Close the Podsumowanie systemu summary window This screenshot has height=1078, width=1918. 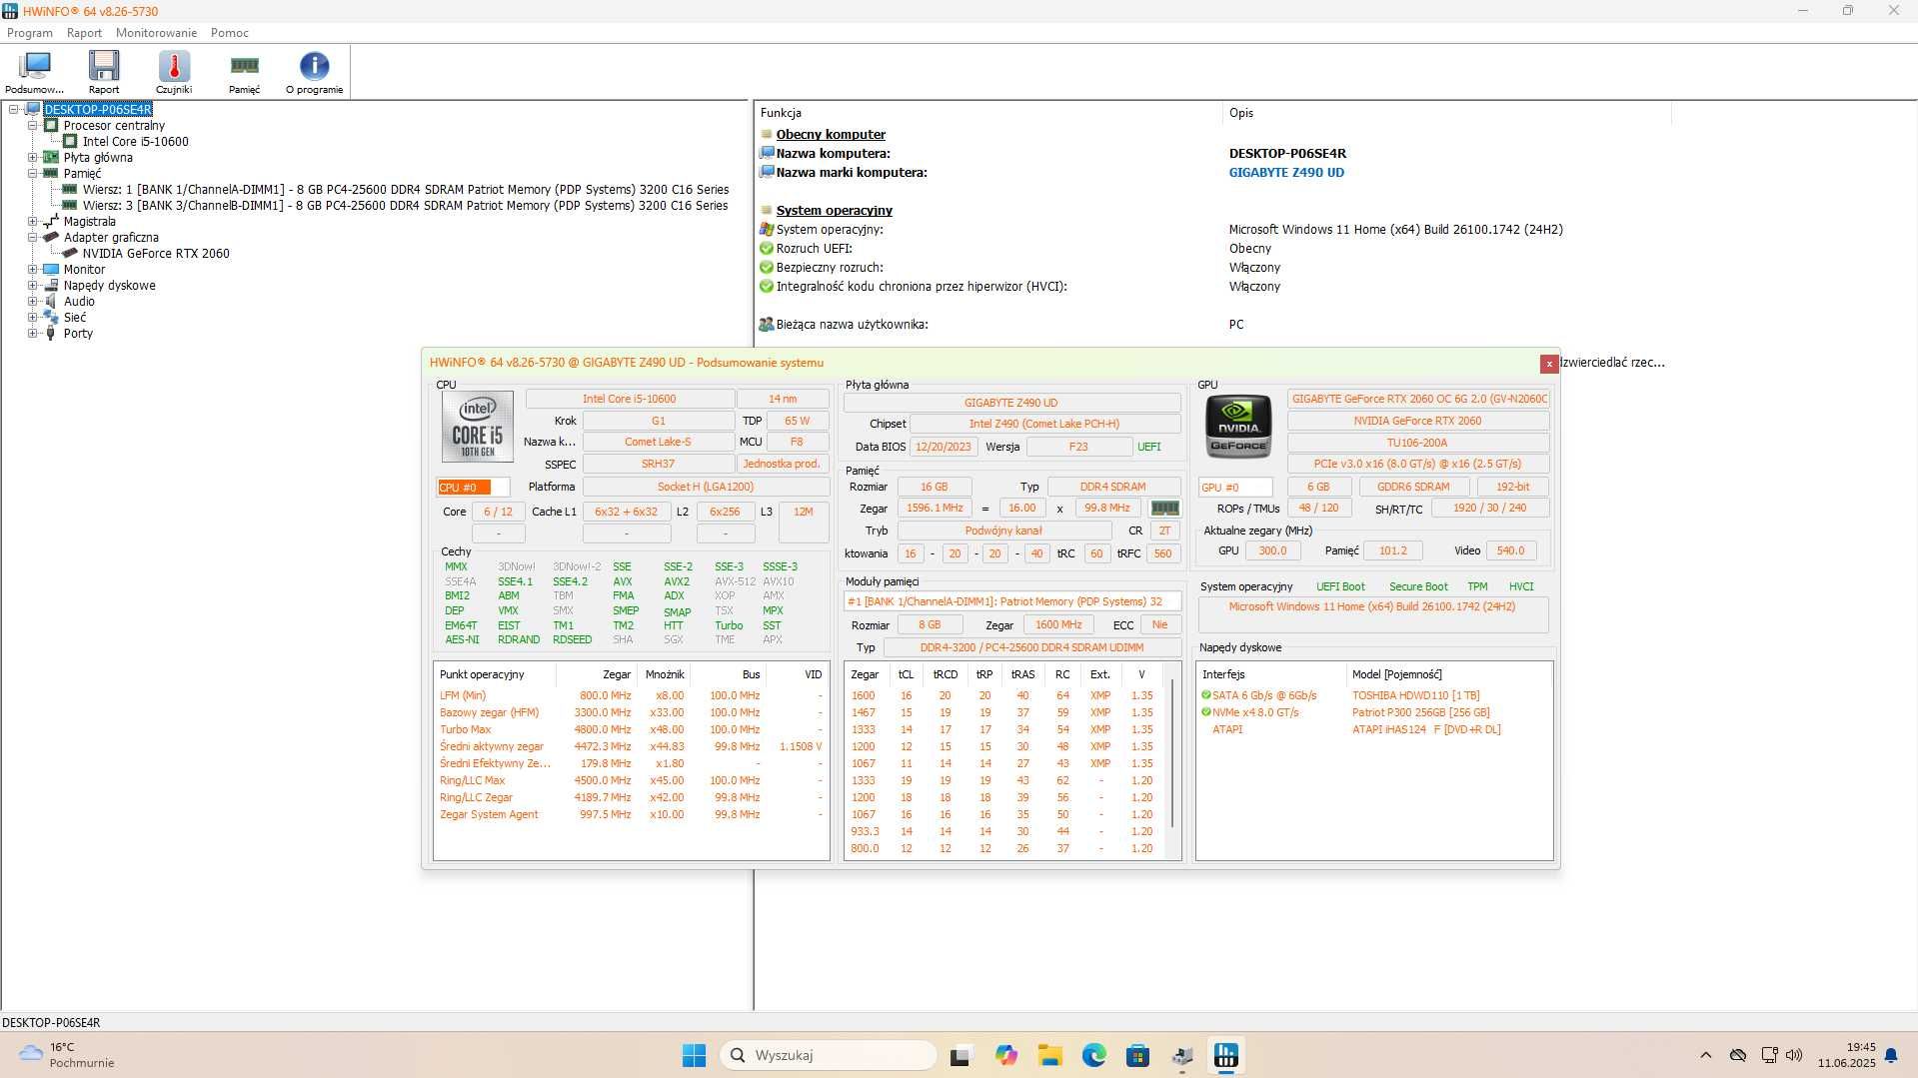(1549, 365)
